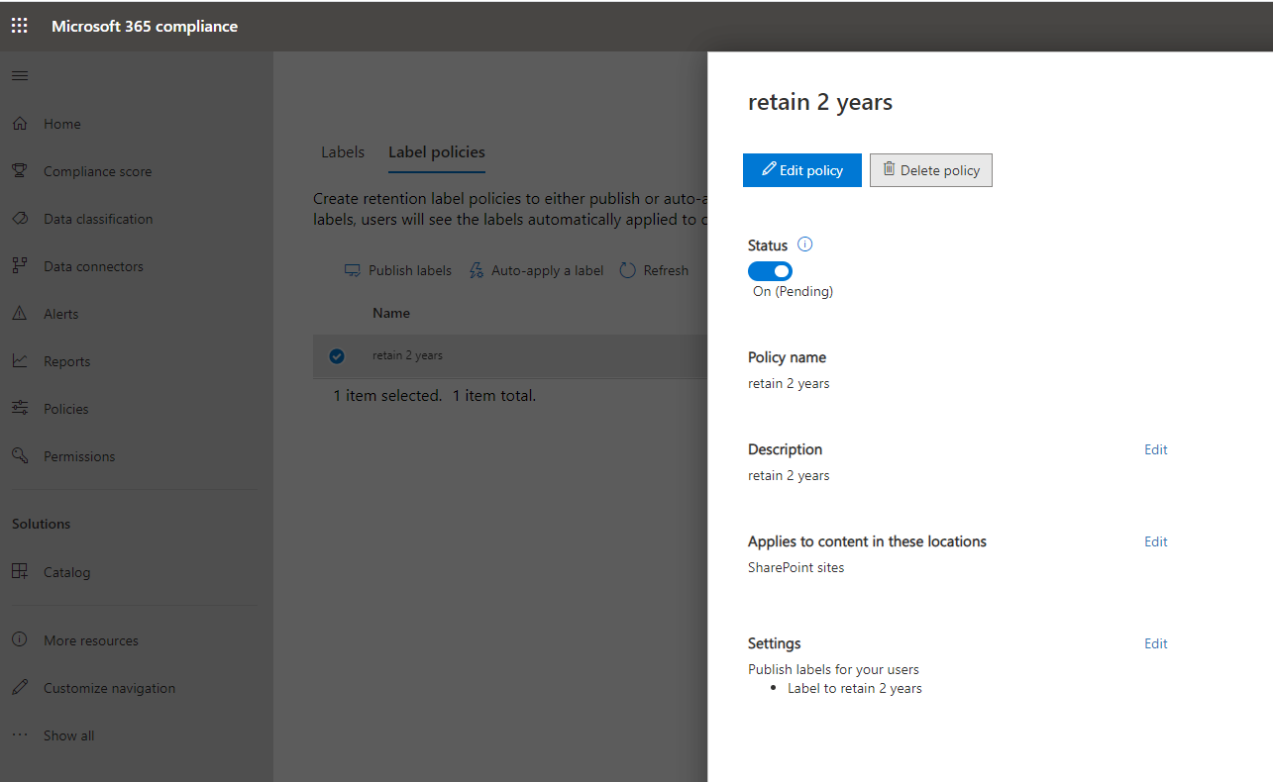
Task: Click the Compliance score trophy icon
Action: [x=20, y=171]
